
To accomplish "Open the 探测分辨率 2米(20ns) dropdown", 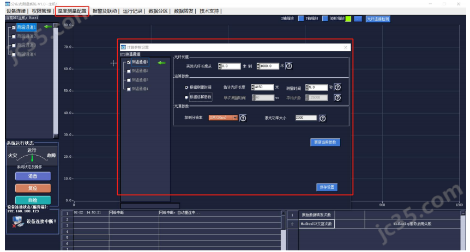I will pyautogui.click(x=224, y=118).
